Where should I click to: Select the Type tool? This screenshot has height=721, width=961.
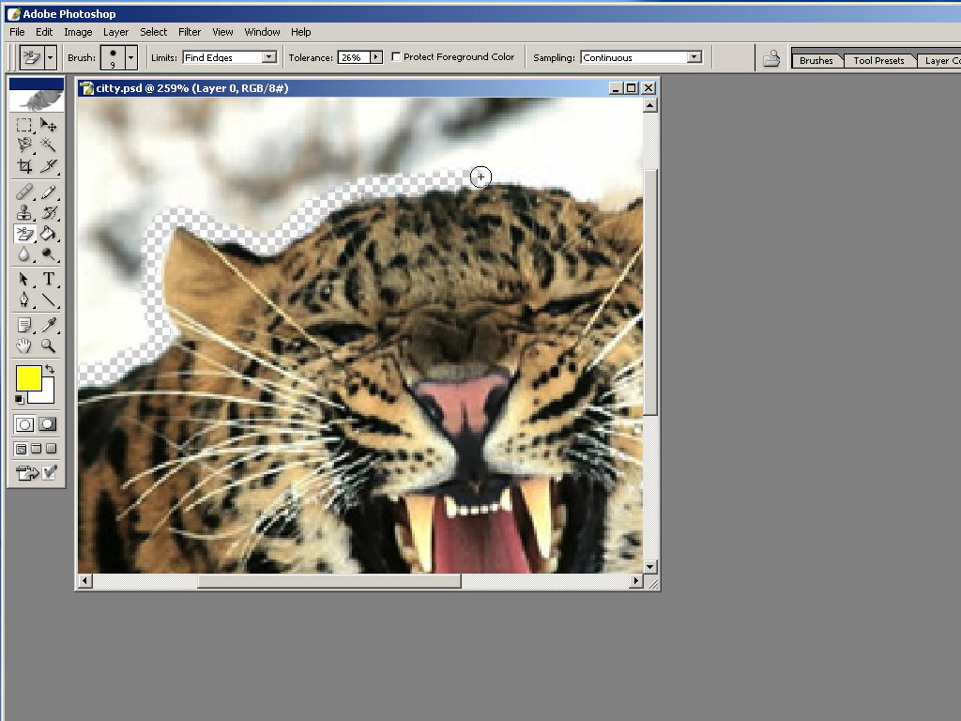[x=48, y=279]
